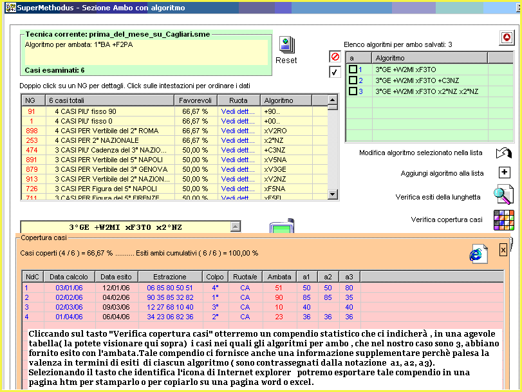Click estrazione '06 85 80 50 51' cell
522x392 pixels.
[x=170, y=288]
